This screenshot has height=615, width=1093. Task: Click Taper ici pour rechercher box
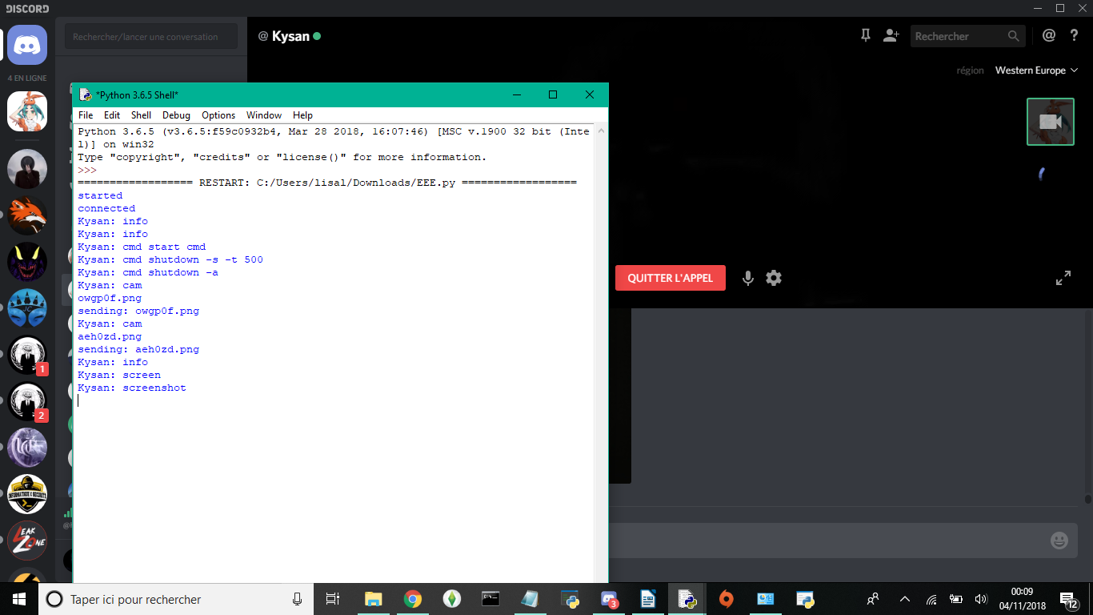[x=176, y=599]
